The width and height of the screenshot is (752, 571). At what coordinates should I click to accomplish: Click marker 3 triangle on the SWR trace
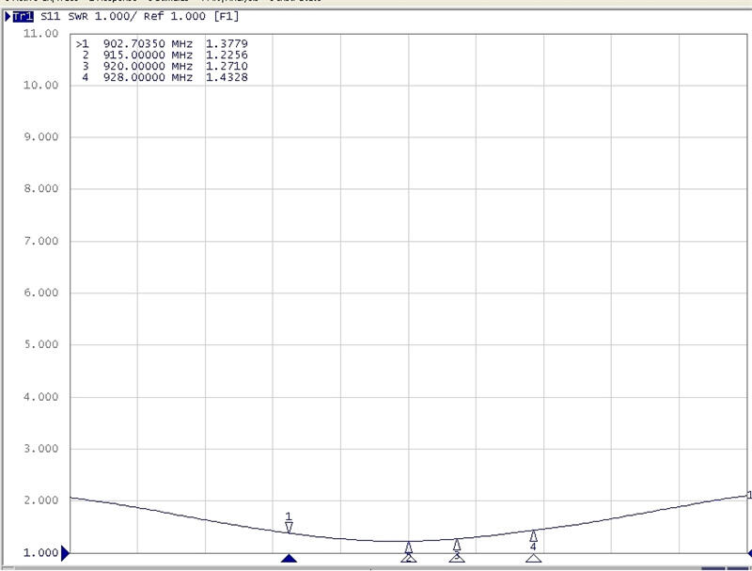click(457, 544)
